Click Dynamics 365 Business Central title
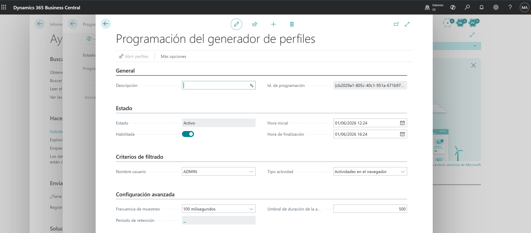Screen dimensions: 531x233 tap(47, 8)
